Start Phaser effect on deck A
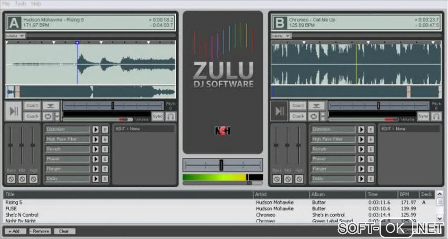The width and height of the screenshot is (448, 239). (x=95, y=159)
